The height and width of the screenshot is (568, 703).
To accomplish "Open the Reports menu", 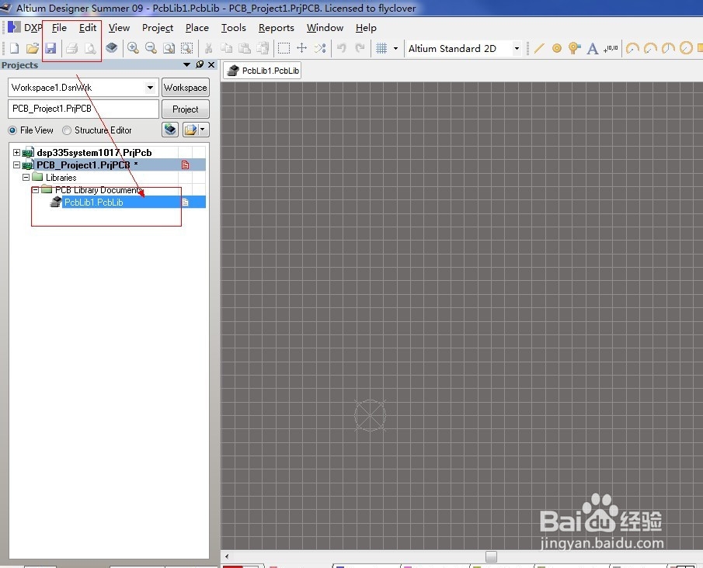I will 277,28.
